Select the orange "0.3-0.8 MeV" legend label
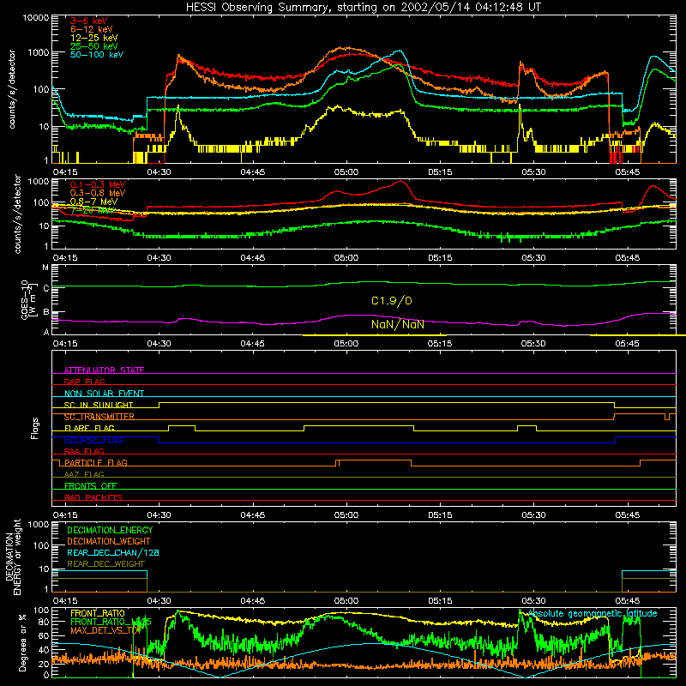 point(98,193)
